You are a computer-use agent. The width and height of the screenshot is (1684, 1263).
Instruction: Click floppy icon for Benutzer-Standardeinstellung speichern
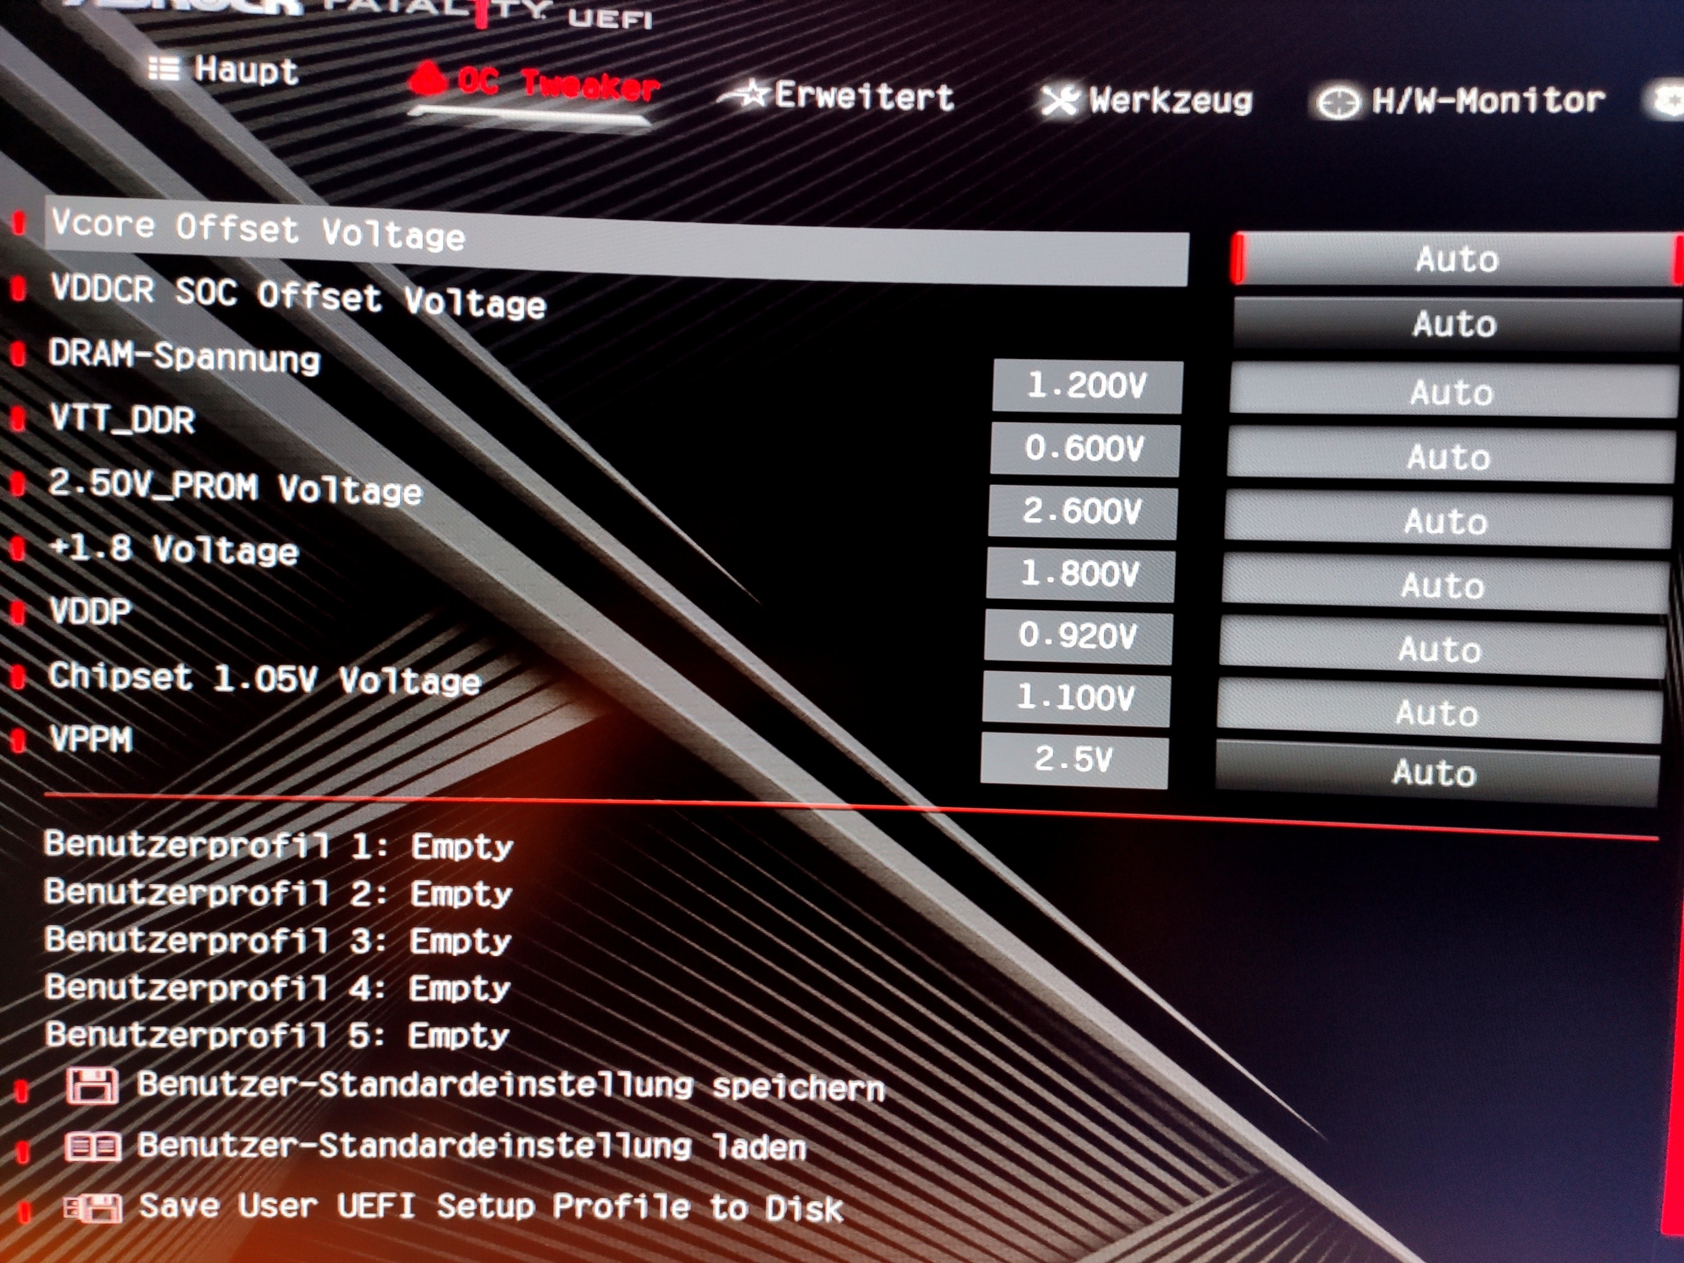91,1085
